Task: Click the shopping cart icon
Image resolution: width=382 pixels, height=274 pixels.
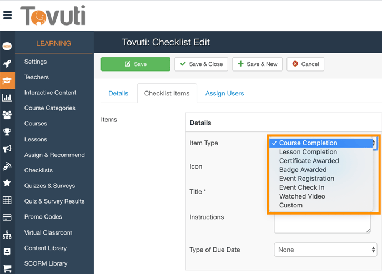Action: coord(7,268)
